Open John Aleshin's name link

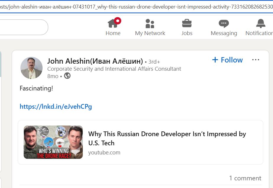click(x=95, y=61)
